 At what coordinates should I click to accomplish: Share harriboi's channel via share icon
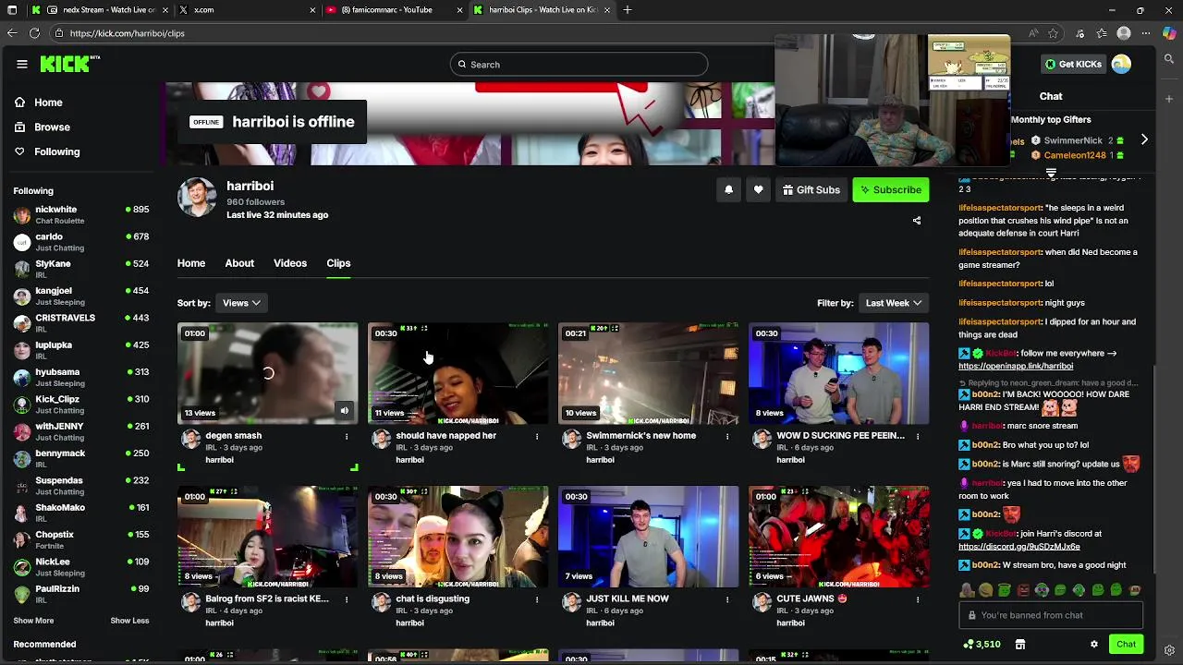(x=917, y=221)
